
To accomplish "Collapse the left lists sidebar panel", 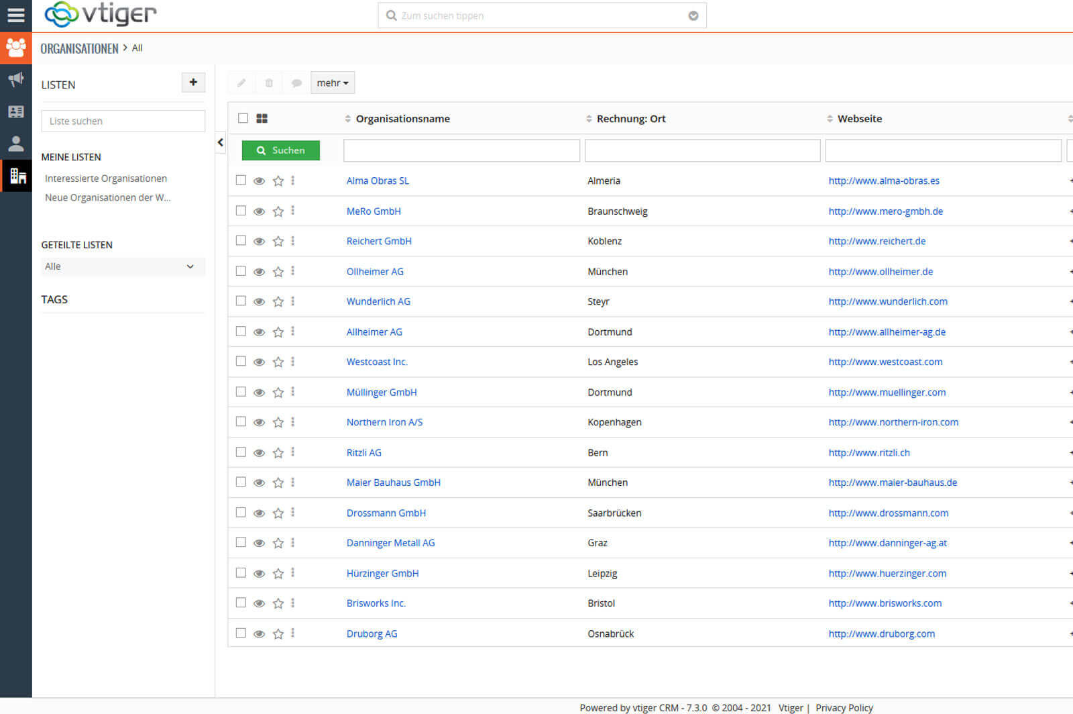I will point(221,142).
